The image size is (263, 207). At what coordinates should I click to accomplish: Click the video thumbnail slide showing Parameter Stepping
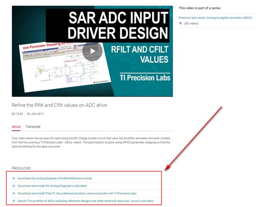tap(66, 67)
